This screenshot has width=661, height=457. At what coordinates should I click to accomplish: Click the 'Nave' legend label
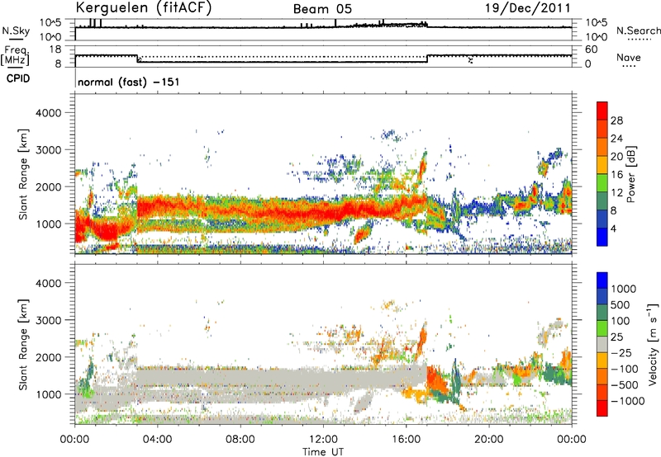click(629, 57)
